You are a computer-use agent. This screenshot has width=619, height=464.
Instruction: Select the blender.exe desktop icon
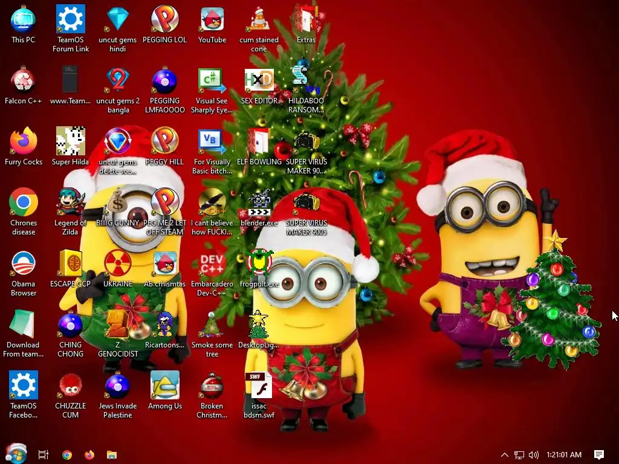tap(259, 208)
